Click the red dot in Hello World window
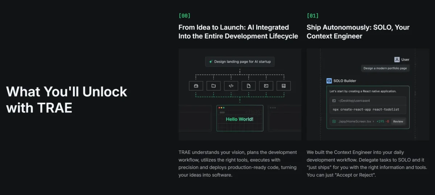The width and height of the screenshot is (435, 195). pyautogui.click(x=219, y=108)
